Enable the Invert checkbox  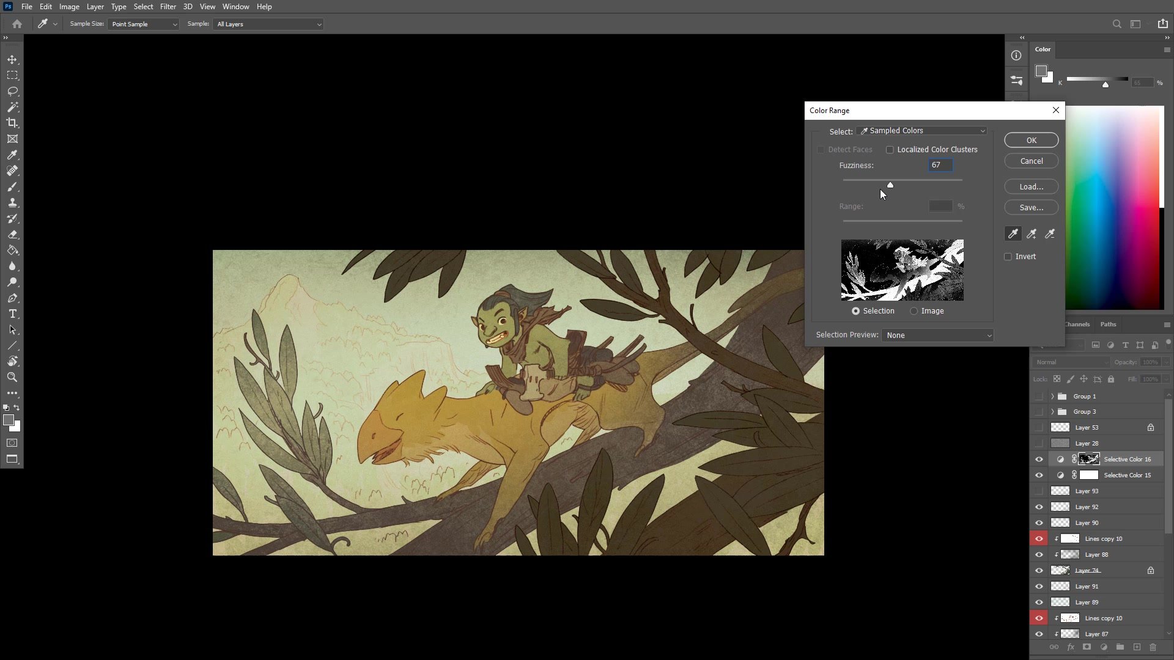[x=1008, y=256]
